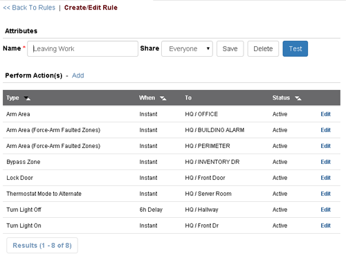Sort table by Status column arrow
The height and width of the screenshot is (258, 346).
[298, 98]
